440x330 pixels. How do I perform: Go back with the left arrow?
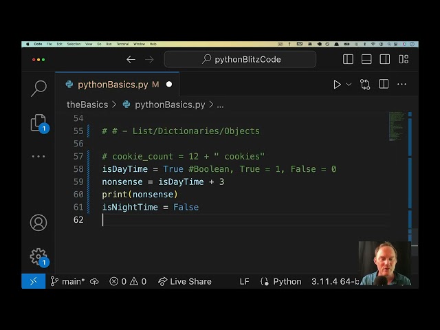click(x=131, y=60)
